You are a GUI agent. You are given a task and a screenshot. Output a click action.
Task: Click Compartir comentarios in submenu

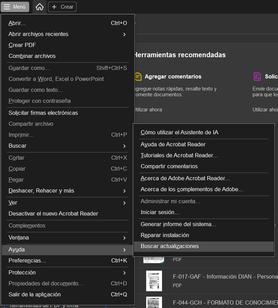204,167
